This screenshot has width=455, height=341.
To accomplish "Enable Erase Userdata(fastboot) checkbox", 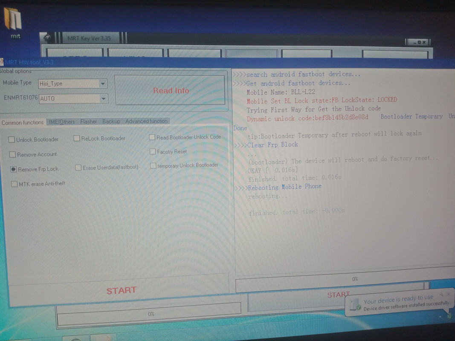I will click(x=78, y=168).
